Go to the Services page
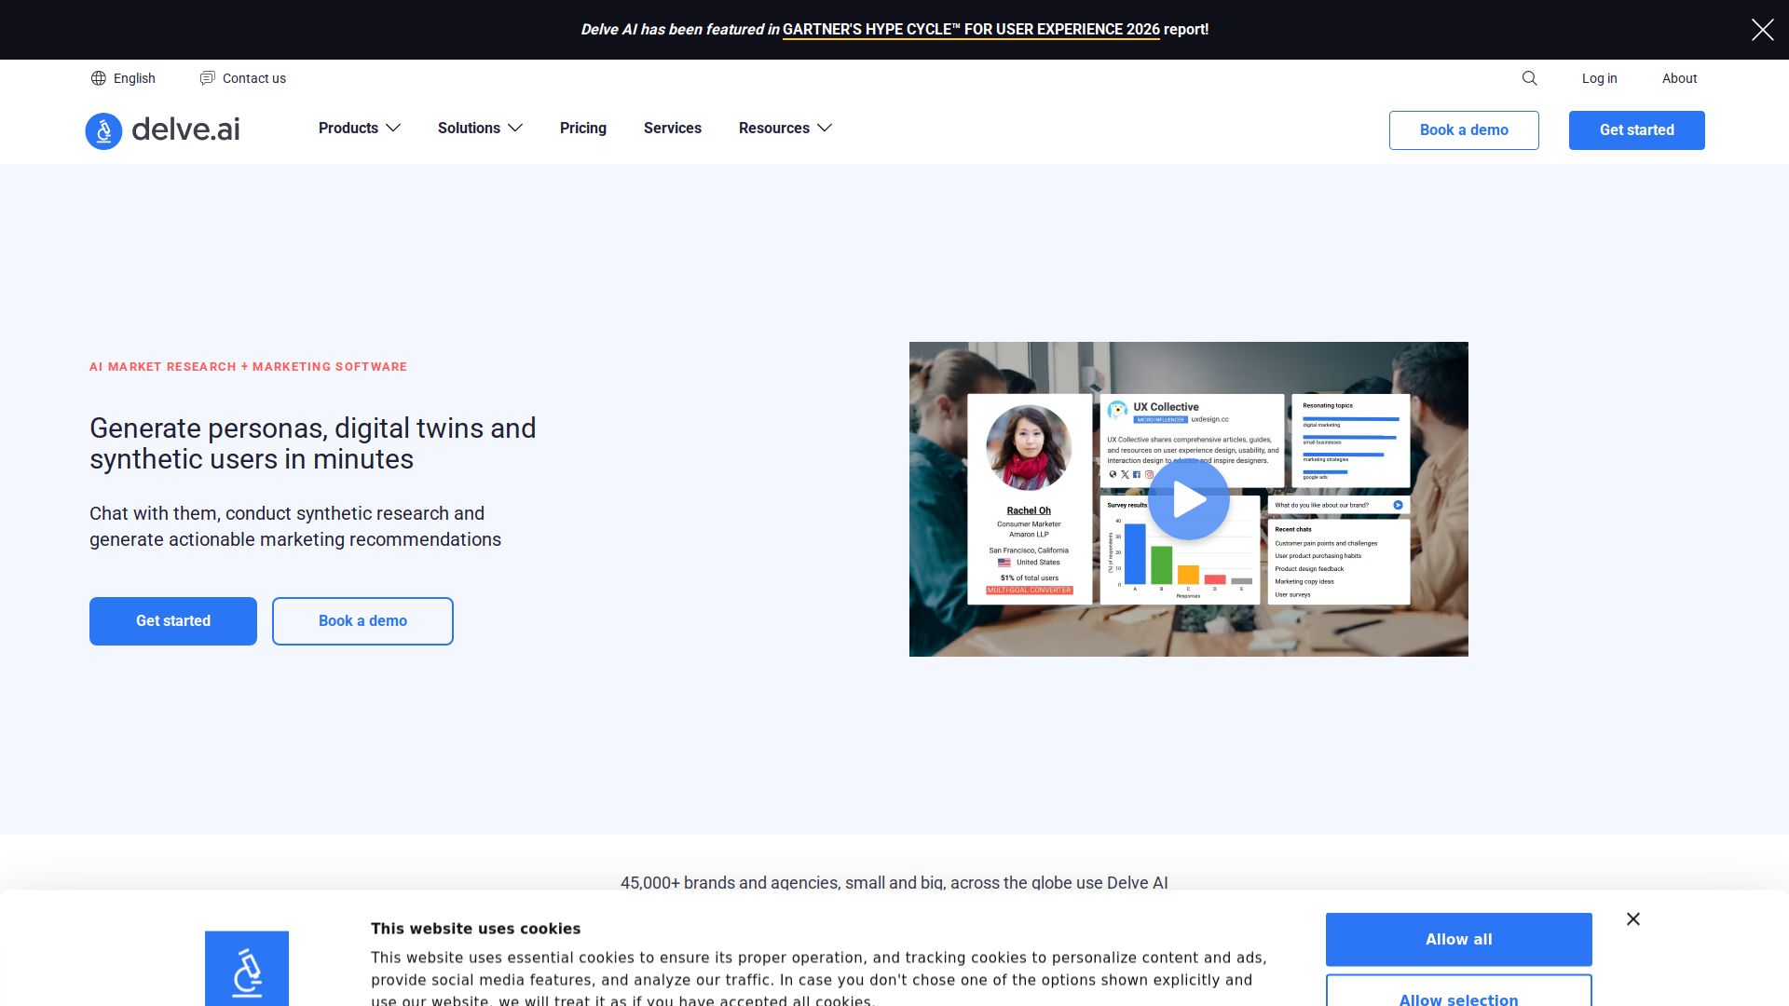This screenshot has height=1006, width=1789. click(673, 129)
